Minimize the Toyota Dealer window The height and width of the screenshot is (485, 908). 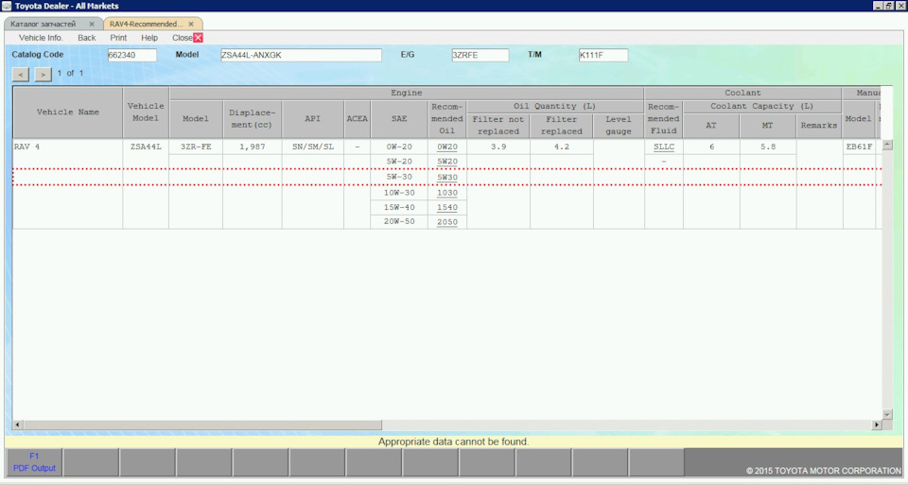(879, 6)
